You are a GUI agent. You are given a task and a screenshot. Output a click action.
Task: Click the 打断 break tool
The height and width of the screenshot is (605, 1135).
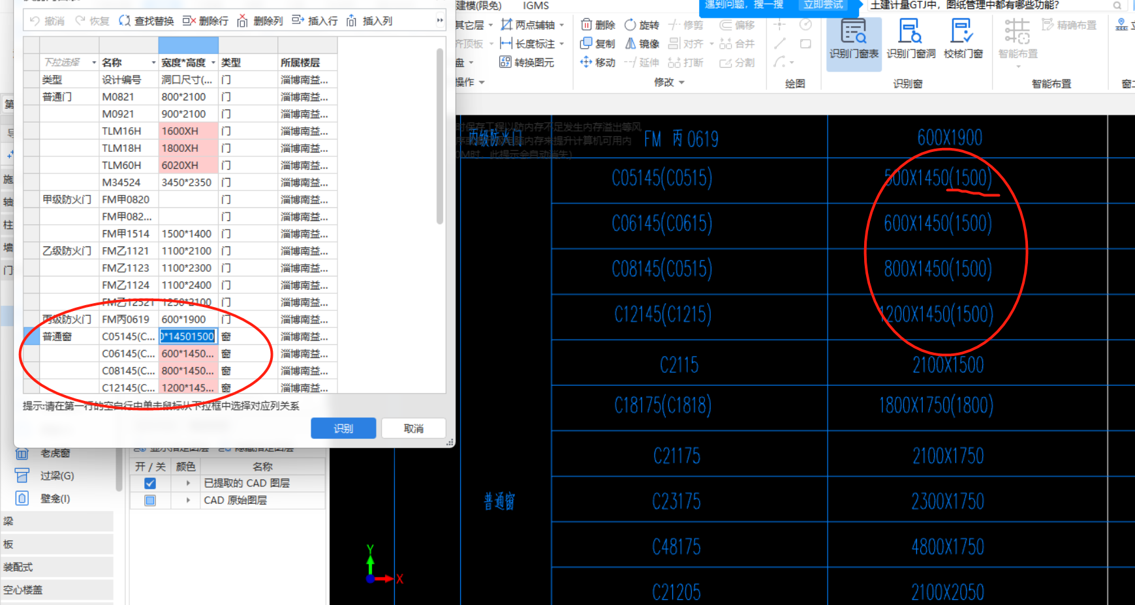coord(686,62)
